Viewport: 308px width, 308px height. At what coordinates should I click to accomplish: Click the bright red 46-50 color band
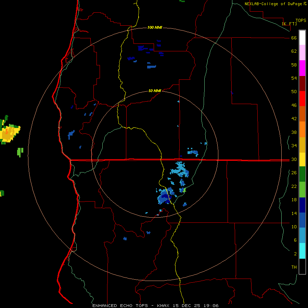click(x=302, y=99)
